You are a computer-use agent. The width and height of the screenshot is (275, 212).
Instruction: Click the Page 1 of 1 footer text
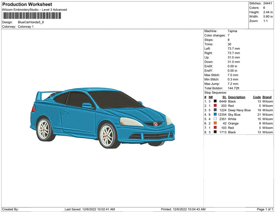[x=265, y=209]
